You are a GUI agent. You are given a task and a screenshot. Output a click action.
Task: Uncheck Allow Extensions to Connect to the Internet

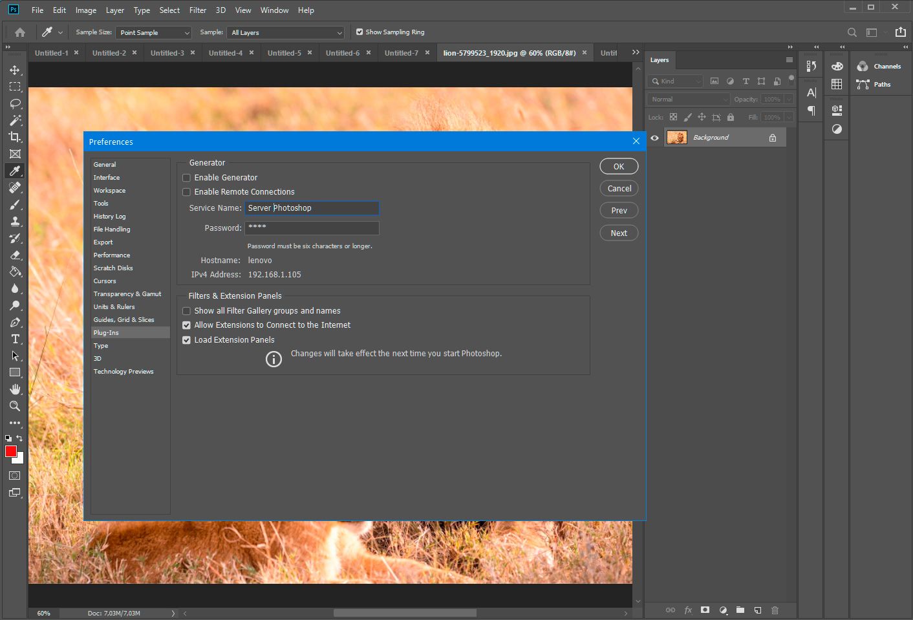point(186,325)
